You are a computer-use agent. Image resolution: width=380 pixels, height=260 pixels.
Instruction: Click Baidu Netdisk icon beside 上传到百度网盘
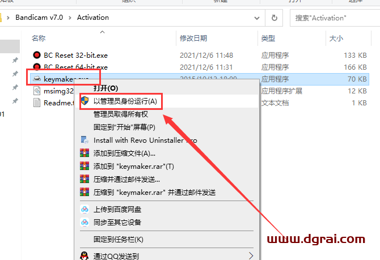tap(85, 209)
